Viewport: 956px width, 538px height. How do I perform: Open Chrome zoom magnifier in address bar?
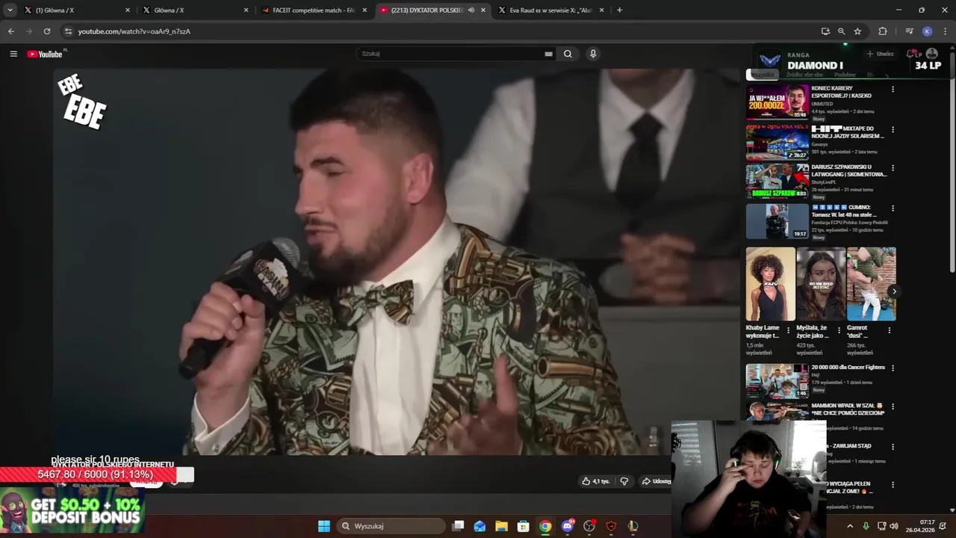click(x=841, y=31)
